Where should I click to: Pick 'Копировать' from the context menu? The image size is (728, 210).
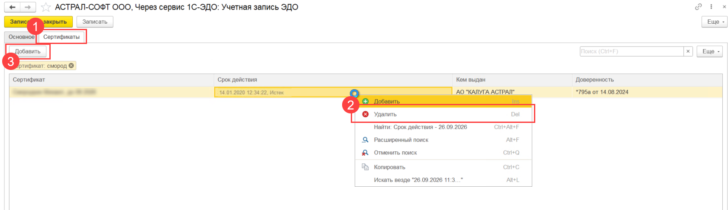click(x=389, y=167)
